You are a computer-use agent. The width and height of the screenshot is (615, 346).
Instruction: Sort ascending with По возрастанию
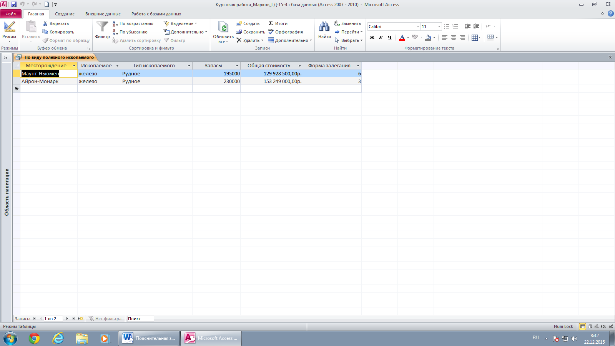click(x=133, y=23)
